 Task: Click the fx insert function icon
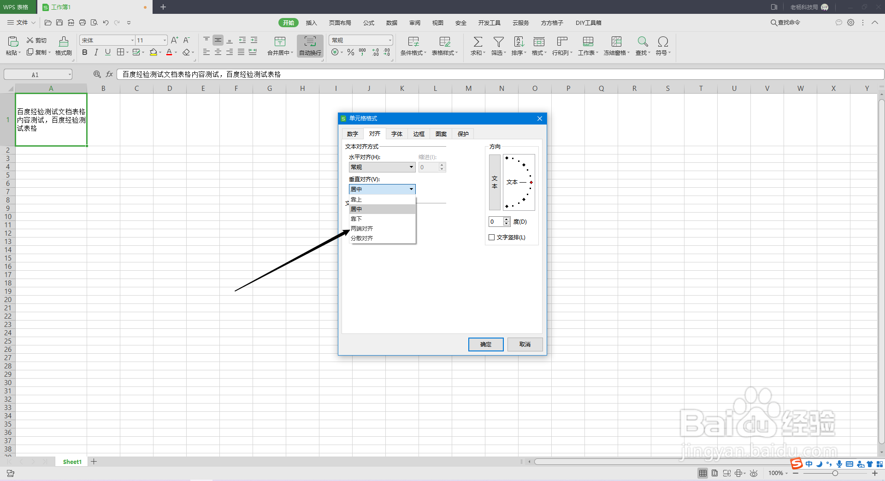[109, 74]
